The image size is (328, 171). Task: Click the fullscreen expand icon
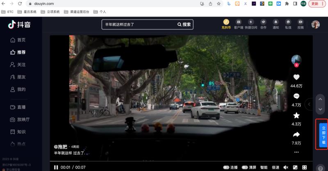(305, 167)
